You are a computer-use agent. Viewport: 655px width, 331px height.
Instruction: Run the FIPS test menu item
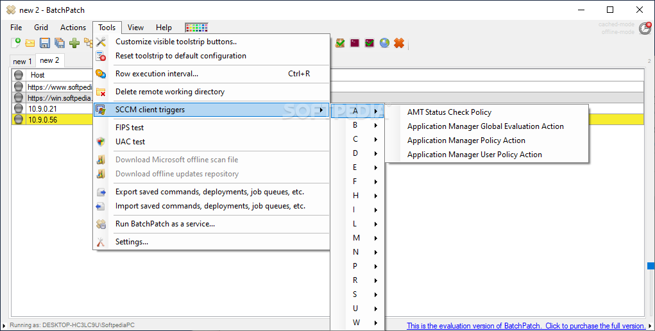click(211, 128)
